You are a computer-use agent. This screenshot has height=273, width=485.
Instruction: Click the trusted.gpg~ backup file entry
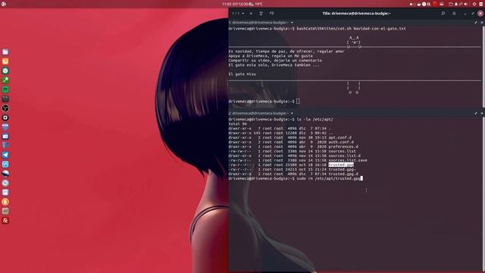[342, 169]
